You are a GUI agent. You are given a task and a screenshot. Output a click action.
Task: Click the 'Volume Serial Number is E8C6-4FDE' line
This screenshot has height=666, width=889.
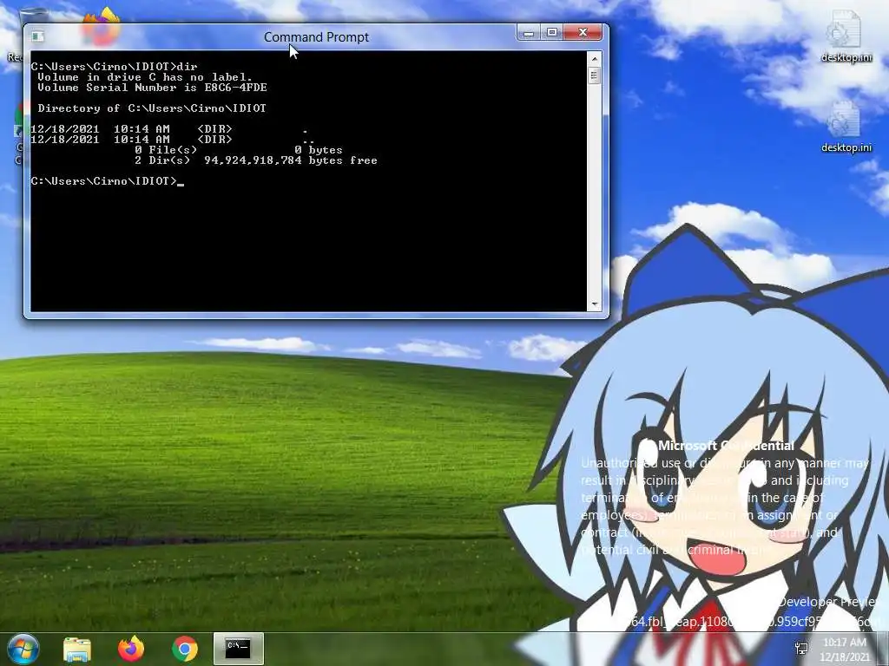pos(152,88)
